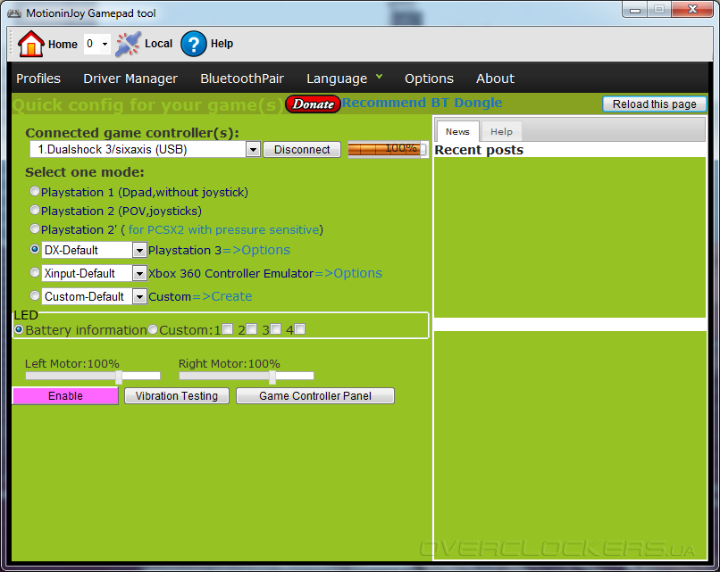Image resolution: width=720 pixels, height=572 pixels.
Task: Expand the Language menu
Action: click(345, 79)
